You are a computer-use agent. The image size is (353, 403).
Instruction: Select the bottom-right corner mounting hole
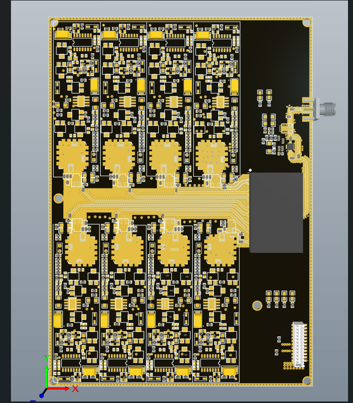tap(307, 381)
